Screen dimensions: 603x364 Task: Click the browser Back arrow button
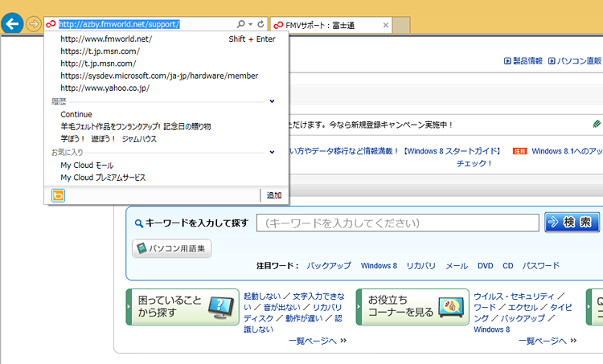[12, 24]
